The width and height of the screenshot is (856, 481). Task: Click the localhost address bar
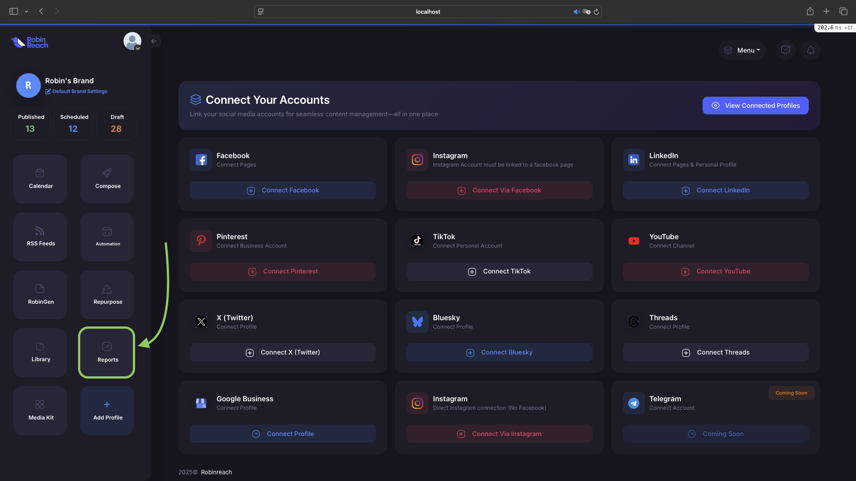427,12
